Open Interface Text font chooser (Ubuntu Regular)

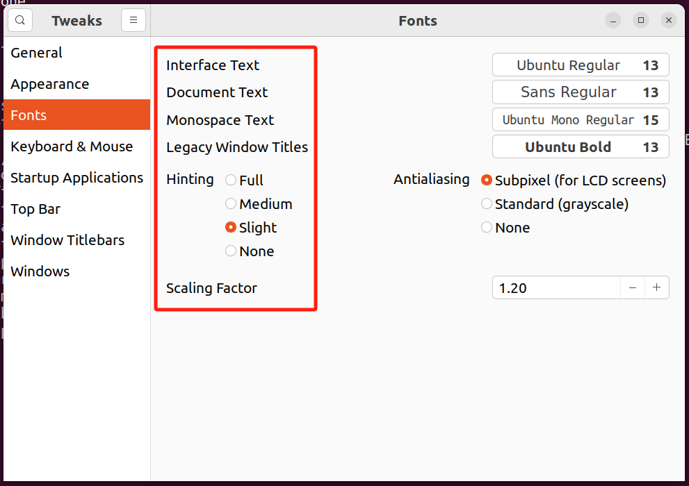[x=581, y=65]
